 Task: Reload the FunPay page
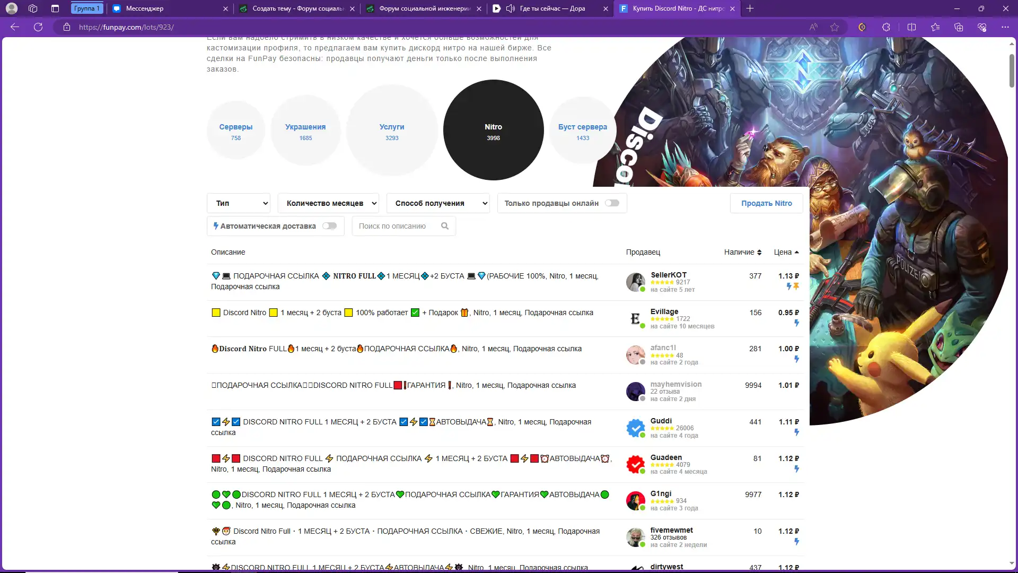tap(38, 27)
